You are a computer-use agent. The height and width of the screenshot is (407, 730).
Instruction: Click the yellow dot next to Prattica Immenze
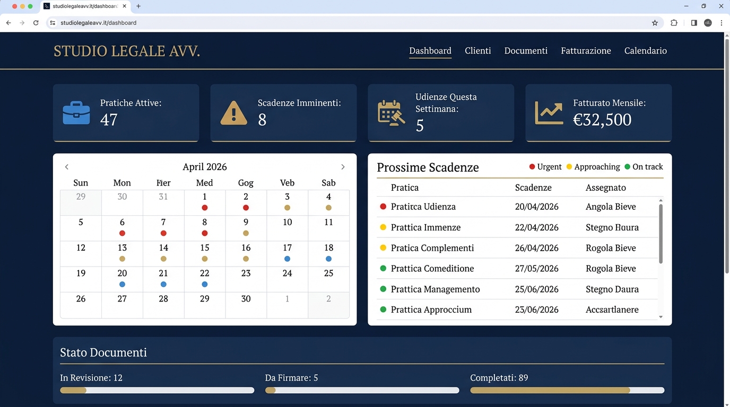point(383,227)
